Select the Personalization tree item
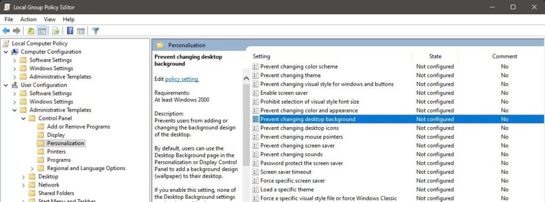The height and width of the screenshot is (202, 545). (x=65, y=144)
